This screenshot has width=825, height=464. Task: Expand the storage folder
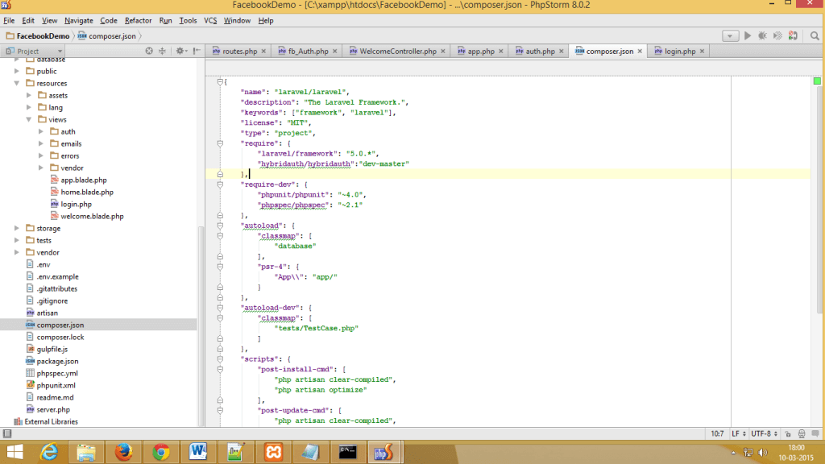(17, 228)
